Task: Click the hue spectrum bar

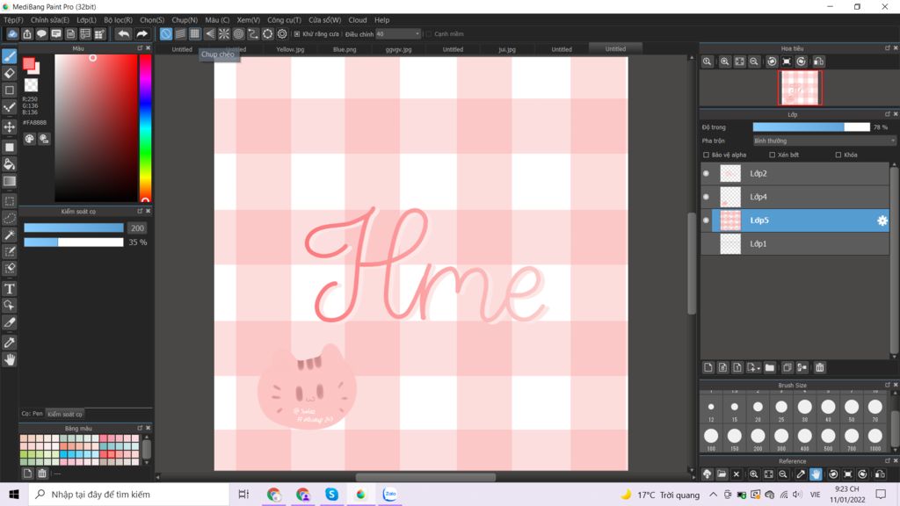Action: pos(145,128)
